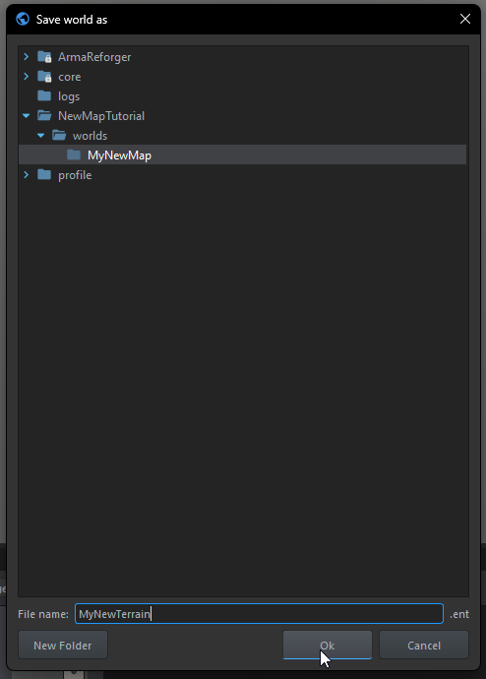Click the logs folder icon
The width and height of the screenshot is (486, 679).
point(44,95)
